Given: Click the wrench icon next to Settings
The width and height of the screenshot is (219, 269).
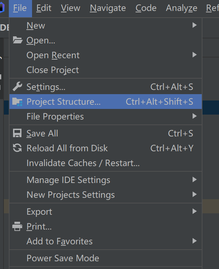Looking at the screenshot, I should point(17,87).
